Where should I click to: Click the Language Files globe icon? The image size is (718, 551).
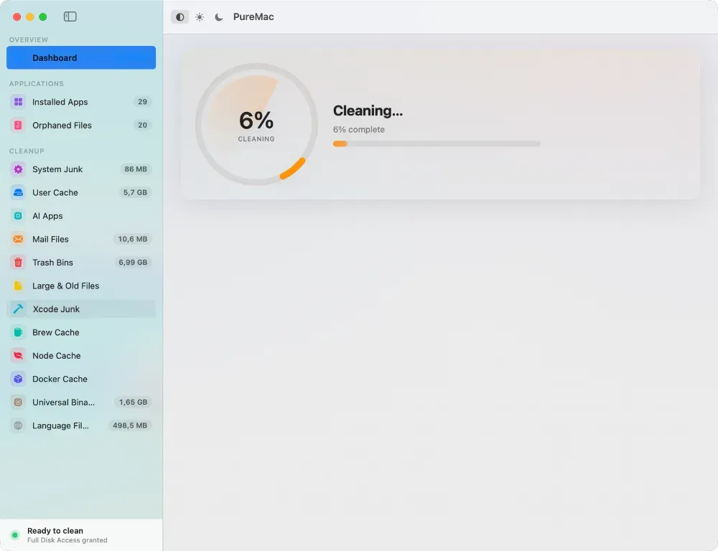[19, 425]
